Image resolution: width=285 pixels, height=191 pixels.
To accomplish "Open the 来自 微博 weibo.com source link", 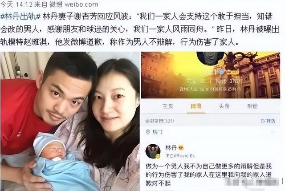I will click(66, 4).
